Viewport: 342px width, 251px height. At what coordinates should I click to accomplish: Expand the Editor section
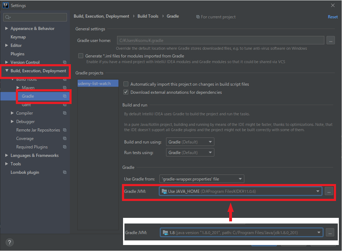pos(7,45)
